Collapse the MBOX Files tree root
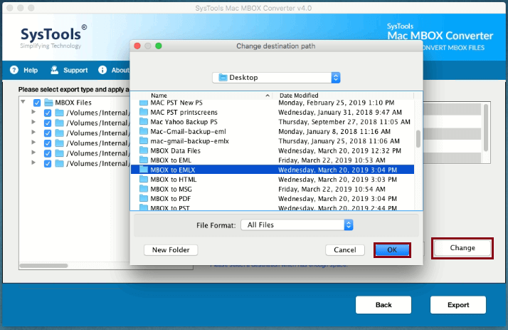Viewport: 508px width, 330px height. coord(23,102)
